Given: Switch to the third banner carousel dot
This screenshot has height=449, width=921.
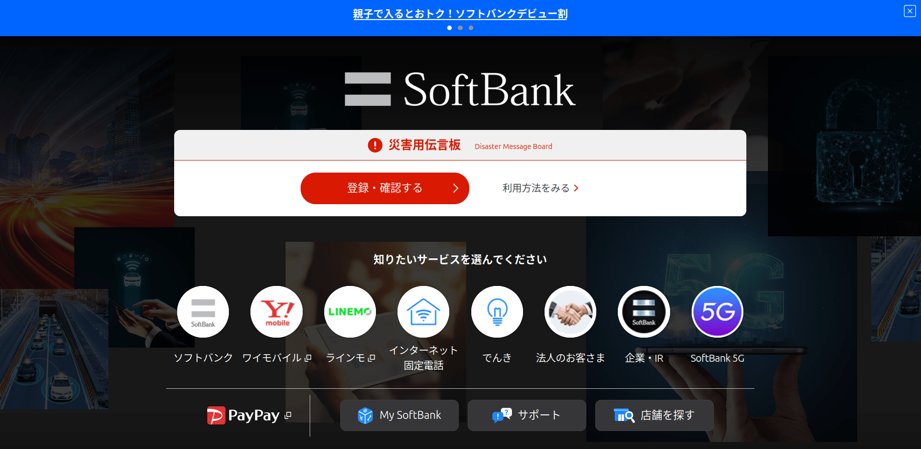Looking at the screenshot, I should (x=471, y=28).
